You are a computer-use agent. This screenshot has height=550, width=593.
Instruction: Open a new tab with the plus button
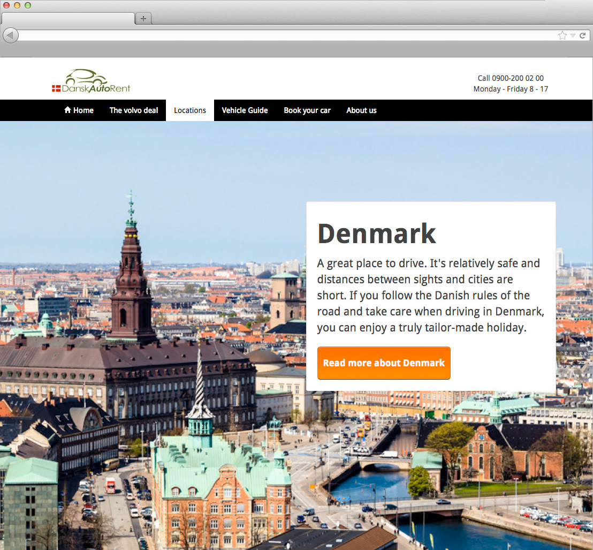(x=143, y=19)
